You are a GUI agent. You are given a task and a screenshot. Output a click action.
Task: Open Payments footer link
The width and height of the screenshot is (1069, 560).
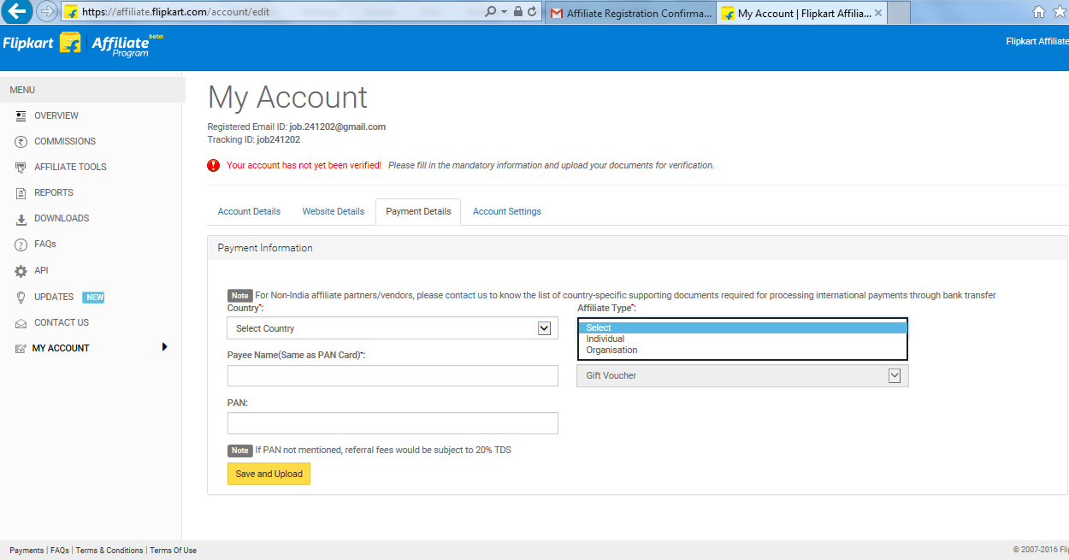click(x=27, y=551)
